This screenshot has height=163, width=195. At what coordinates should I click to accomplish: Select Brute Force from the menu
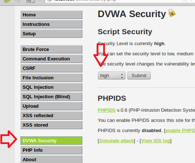pyautogui.click(x=51, y=49)
